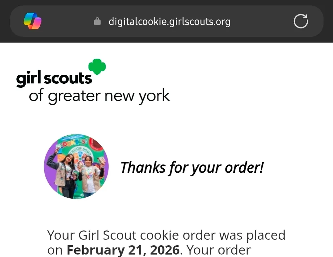
Task: Click the green trefoil logo
Action: 97,67
